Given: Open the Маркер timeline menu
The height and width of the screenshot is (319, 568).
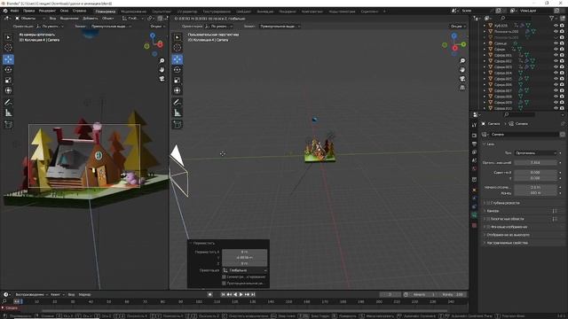Looking at the screenshot, I should click(x=85, y=294).
